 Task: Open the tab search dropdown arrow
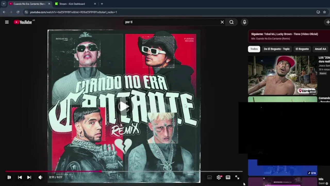tap(4, 4)
